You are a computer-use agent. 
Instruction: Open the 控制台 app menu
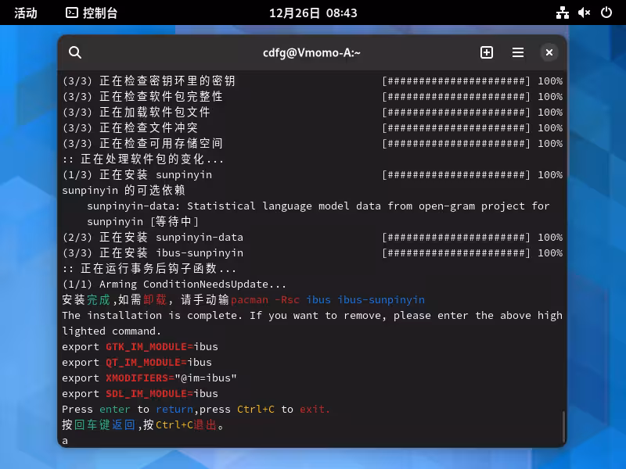92,13
